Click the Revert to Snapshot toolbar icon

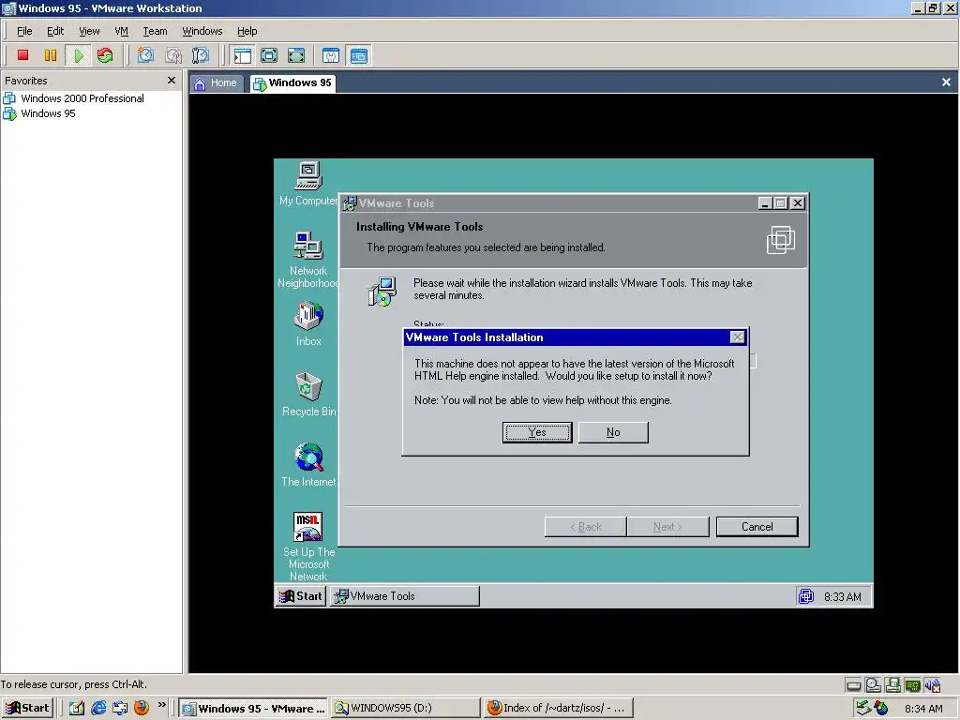pos(173,55)
